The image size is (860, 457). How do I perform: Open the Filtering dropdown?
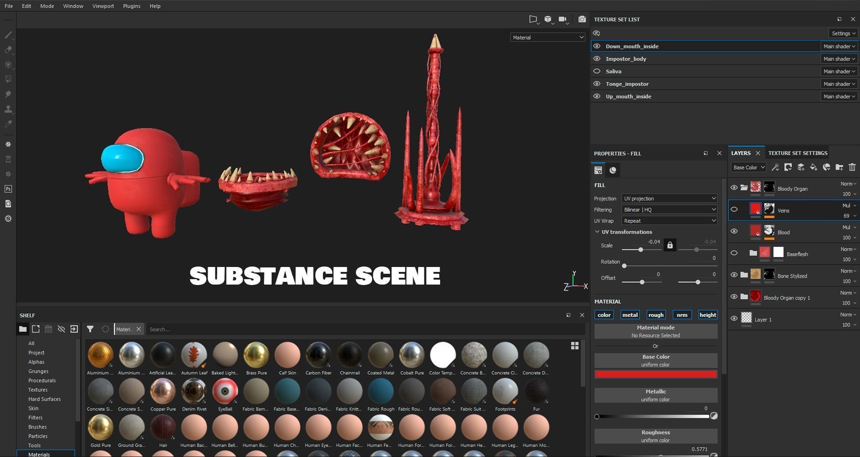click(669, 210)
